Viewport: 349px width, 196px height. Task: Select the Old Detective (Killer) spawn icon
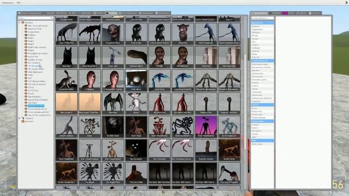click(183, 103)
